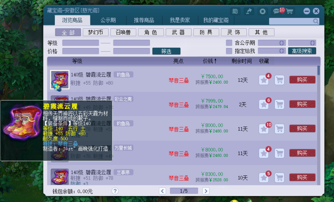Click the minimum 价格 input field
334x202 pixels.
coord(80,51)
